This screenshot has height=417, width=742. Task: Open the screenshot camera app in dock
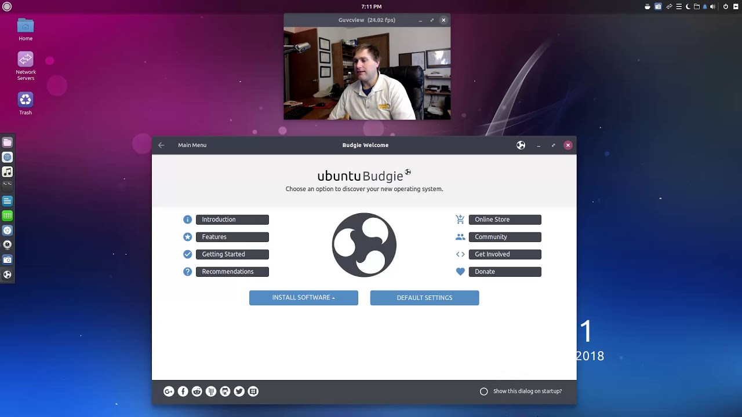coord(7,260)
